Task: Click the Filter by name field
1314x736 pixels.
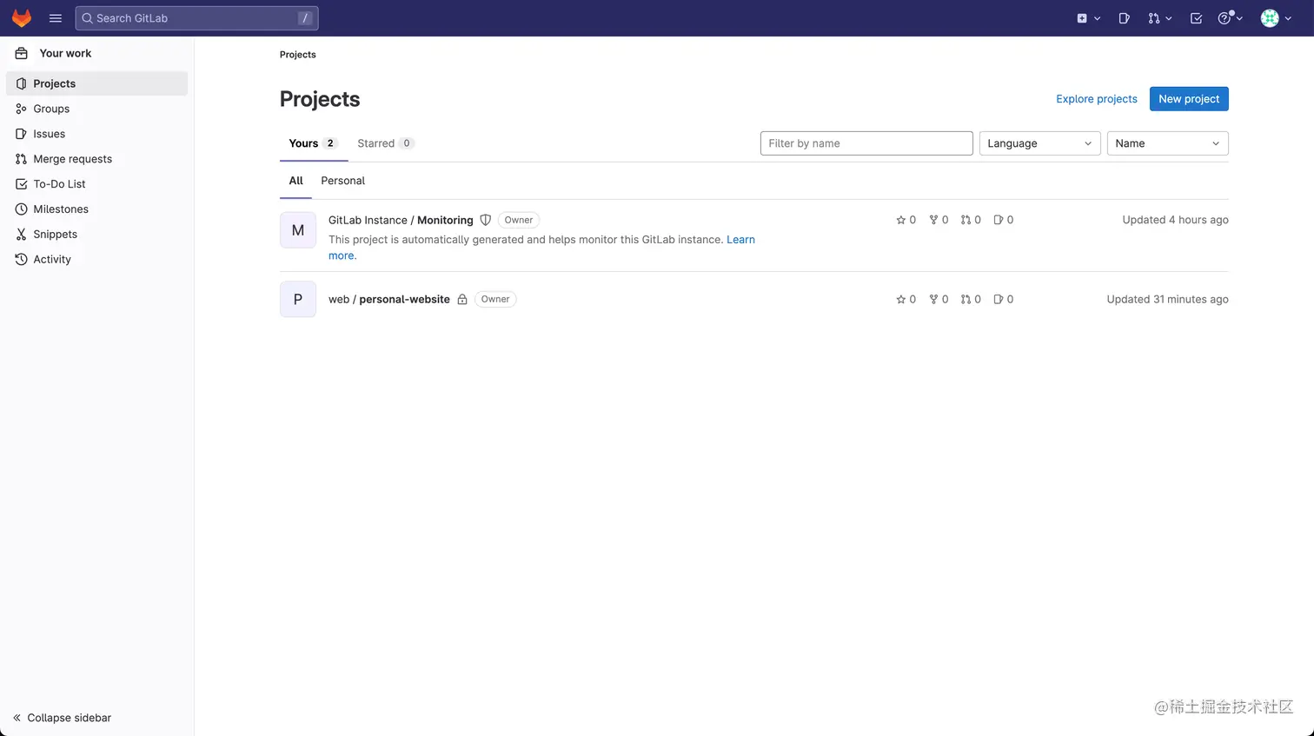Action: (866, 143)
